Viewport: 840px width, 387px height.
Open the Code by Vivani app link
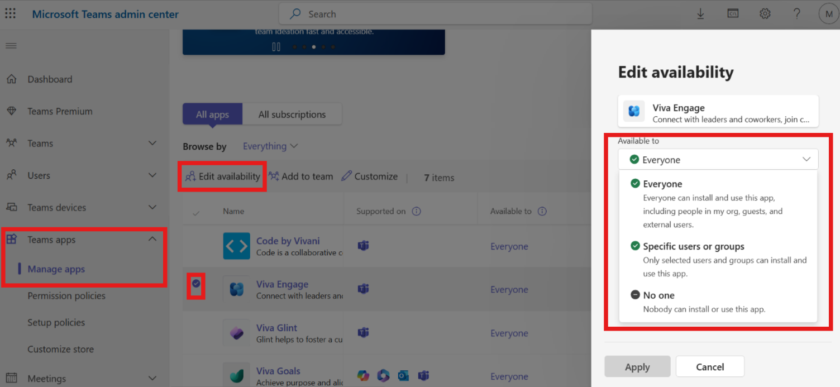tap(288, 241)
